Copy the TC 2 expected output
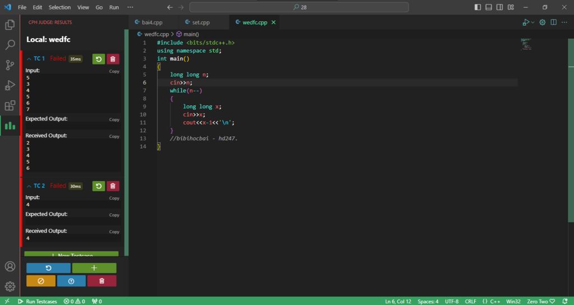This screenshot has width=574, height=305. coord(114,215)
